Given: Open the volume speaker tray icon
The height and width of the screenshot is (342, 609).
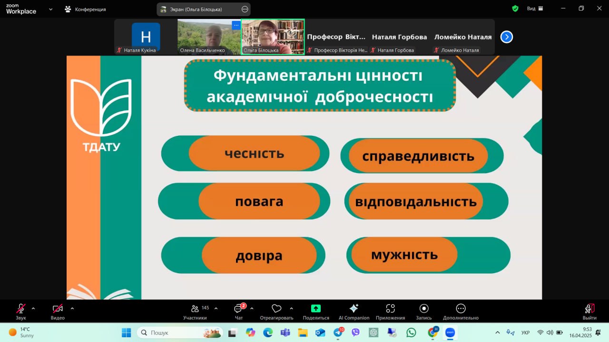Looking at the screenshot, I should point(550,332).
